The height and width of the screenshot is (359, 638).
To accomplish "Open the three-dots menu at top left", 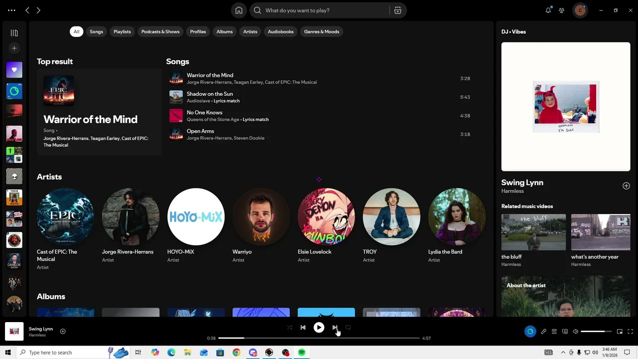I will [x=11, y=10].
